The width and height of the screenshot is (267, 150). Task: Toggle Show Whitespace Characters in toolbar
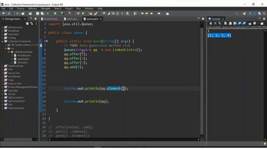point(122,13)
